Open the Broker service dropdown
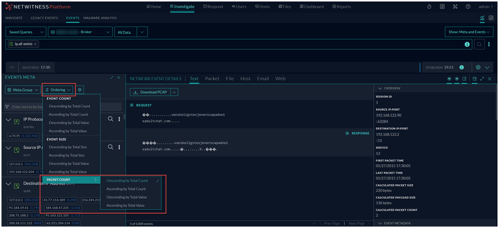 [80, 32]
